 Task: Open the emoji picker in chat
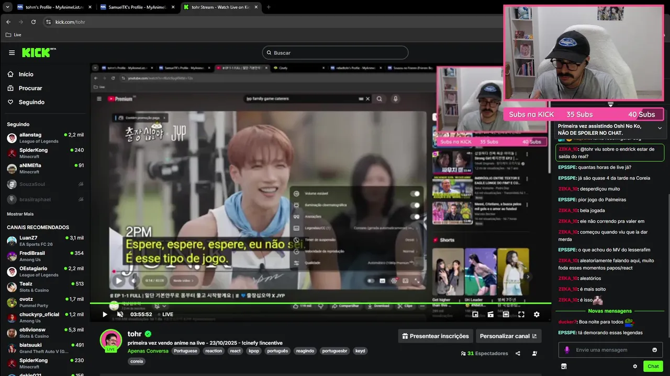coord(654,350)
